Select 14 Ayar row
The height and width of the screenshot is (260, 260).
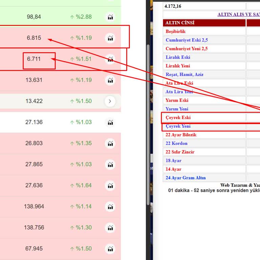(x=211, y=169)
